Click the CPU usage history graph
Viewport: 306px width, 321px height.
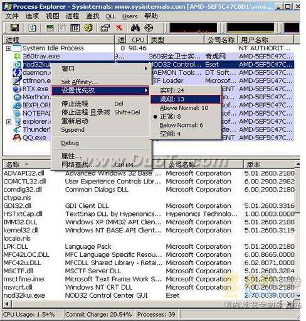pos(193,28)
